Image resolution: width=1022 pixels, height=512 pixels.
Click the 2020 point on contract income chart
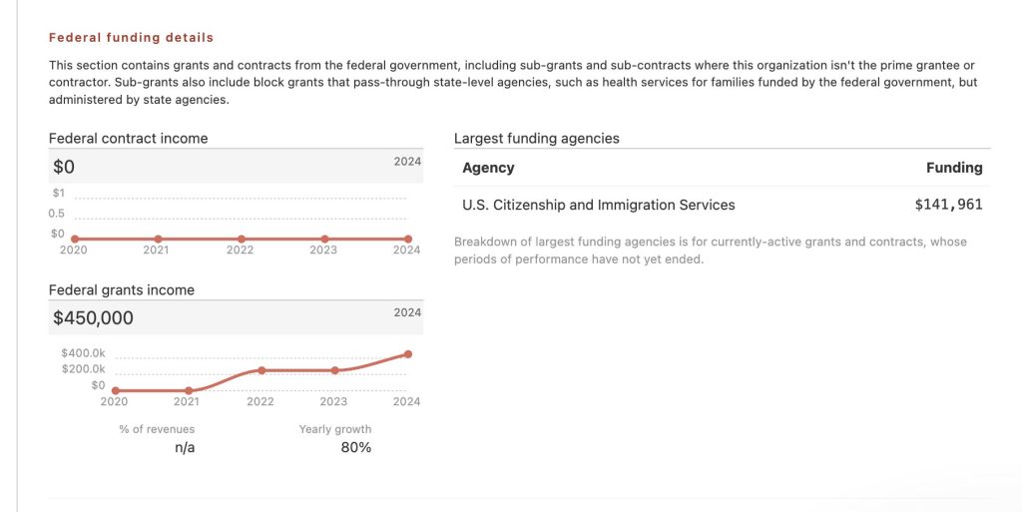click(x=74, y=240)
